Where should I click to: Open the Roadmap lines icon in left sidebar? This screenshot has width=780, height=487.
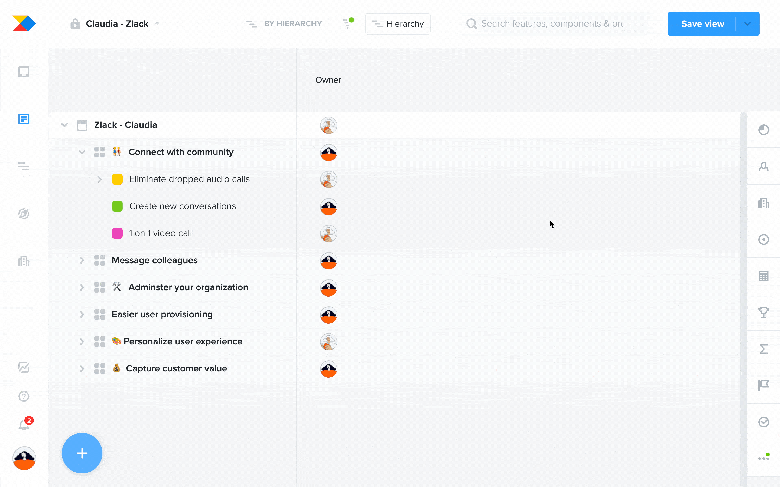[x=24, y=166]
